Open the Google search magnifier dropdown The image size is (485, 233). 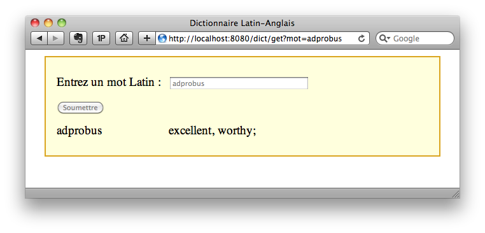(x=385, y=38)
